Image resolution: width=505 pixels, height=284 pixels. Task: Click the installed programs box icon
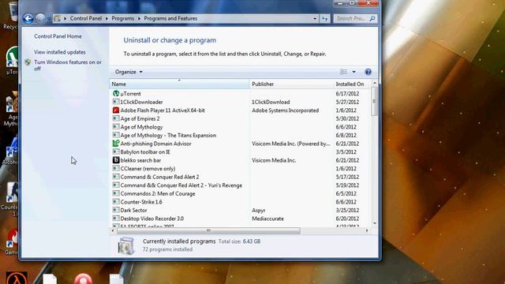click(x=125, y=245)
